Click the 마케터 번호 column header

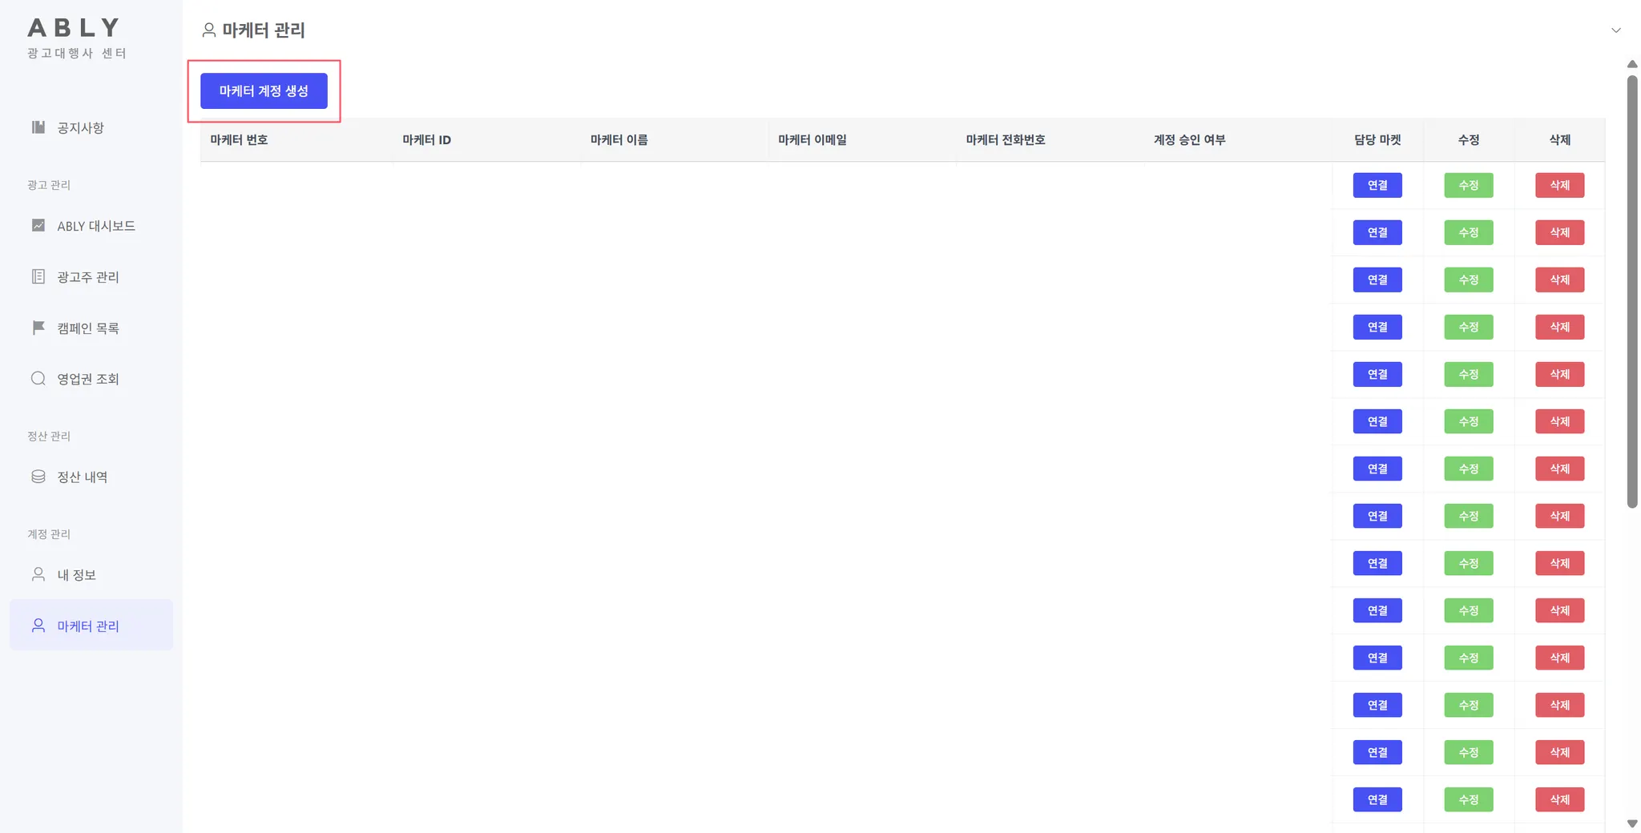[x=239, y=139]
